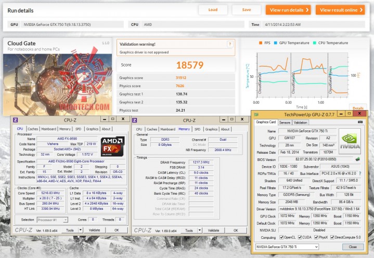Click the Close button in GPU-Z

point(353,247)
